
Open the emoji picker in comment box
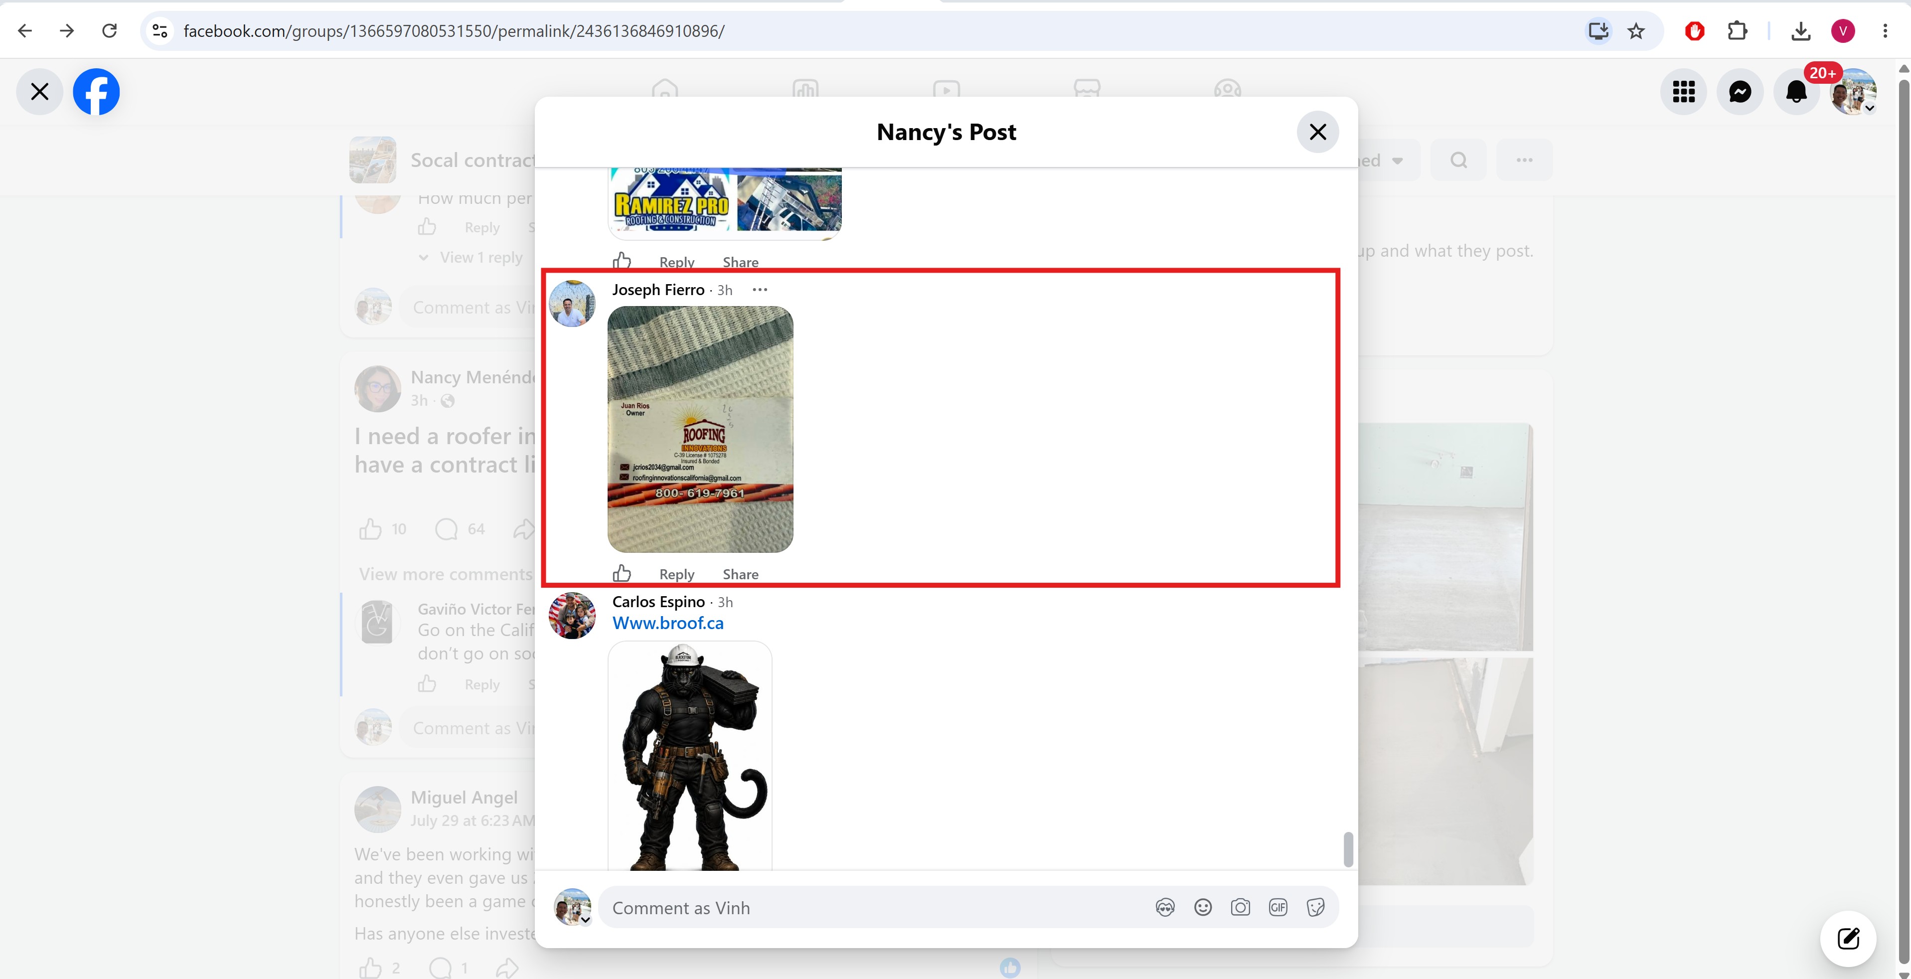tap(1203, 908)
